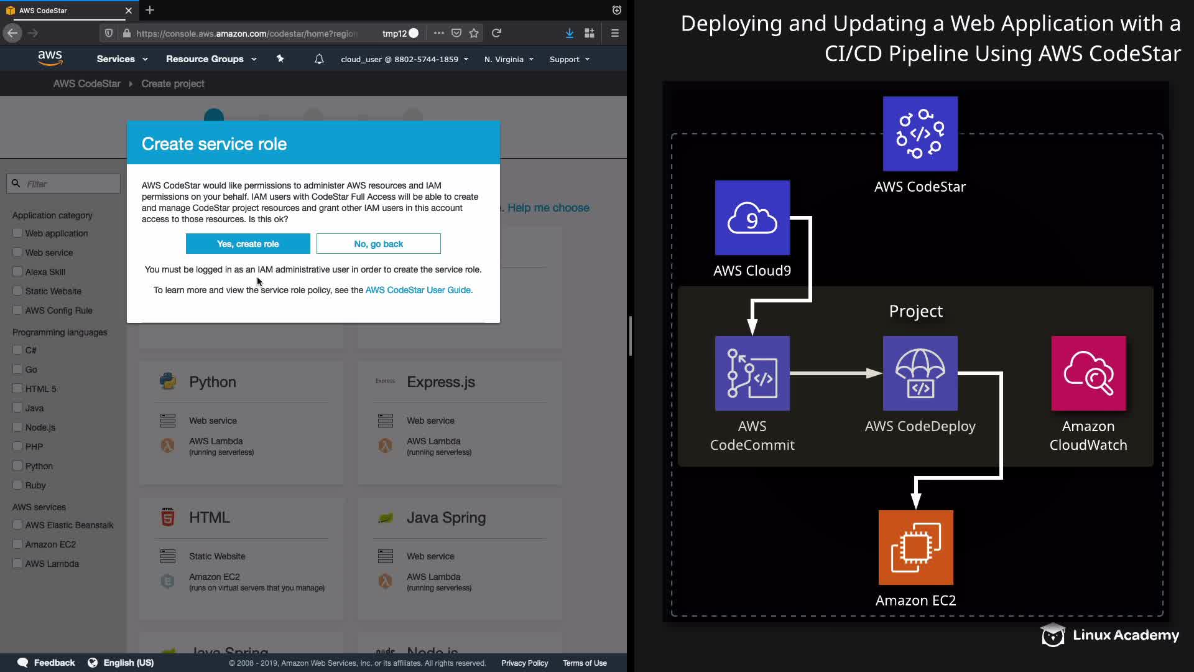Screen dimensions: 1194x672
Task: Open the N. Virginia region dropdown
Action: (509, 59)
